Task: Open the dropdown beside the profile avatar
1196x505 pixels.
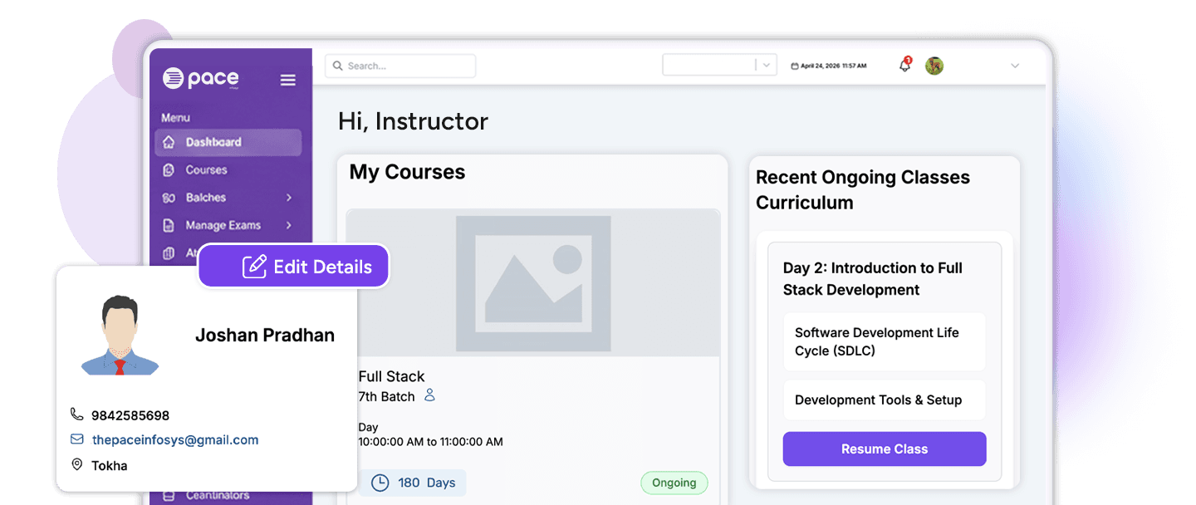Action: (1014, 65)
